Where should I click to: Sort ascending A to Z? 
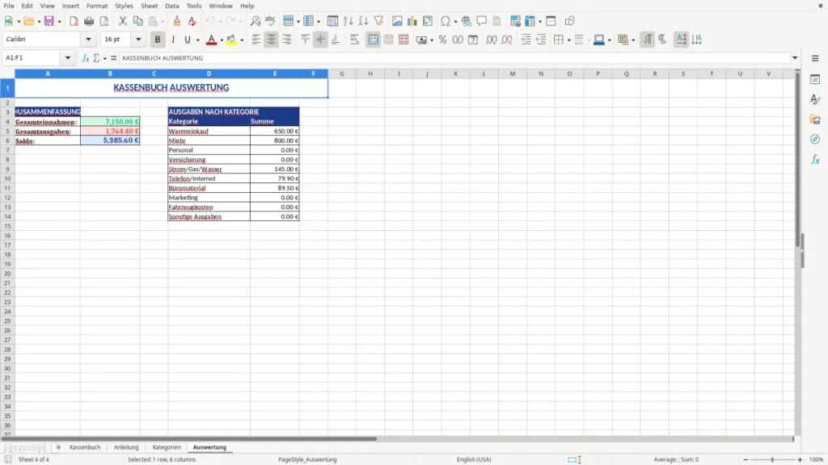click(x=348, y=21)
